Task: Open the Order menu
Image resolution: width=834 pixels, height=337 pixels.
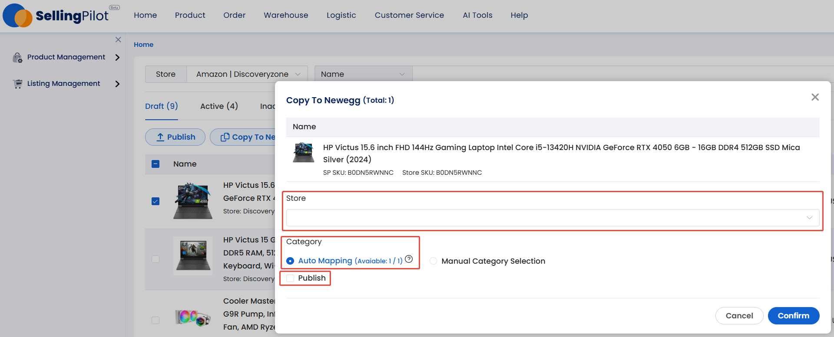Action: [234, 15]
